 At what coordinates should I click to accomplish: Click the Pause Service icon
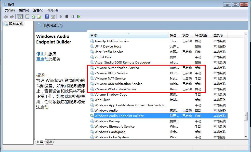pyautogui.click(x=73, y=17)
